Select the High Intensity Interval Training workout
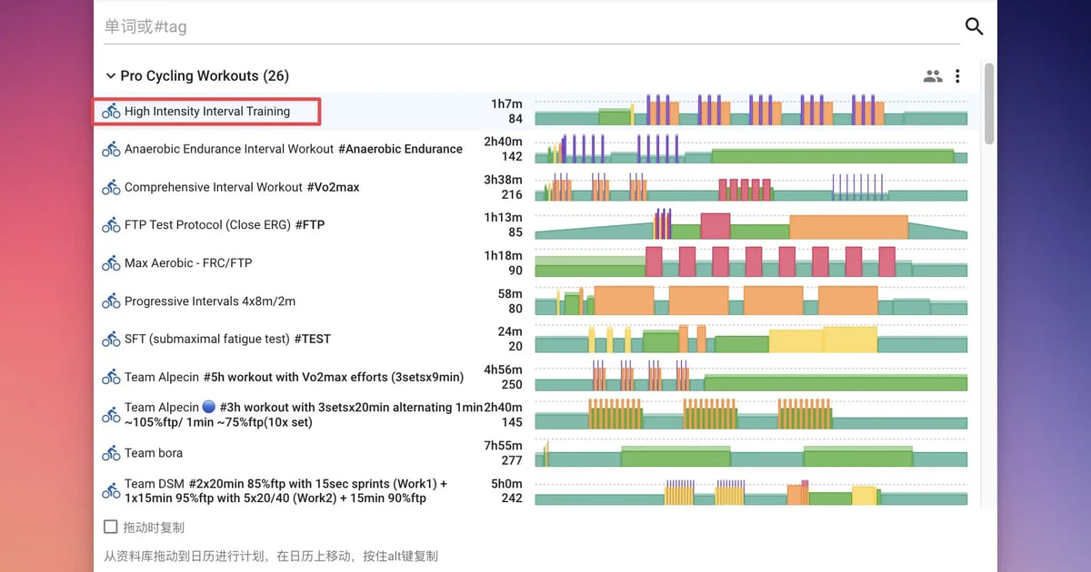The width and height of the screenshot is (1091, 572). tap(207, 112)
